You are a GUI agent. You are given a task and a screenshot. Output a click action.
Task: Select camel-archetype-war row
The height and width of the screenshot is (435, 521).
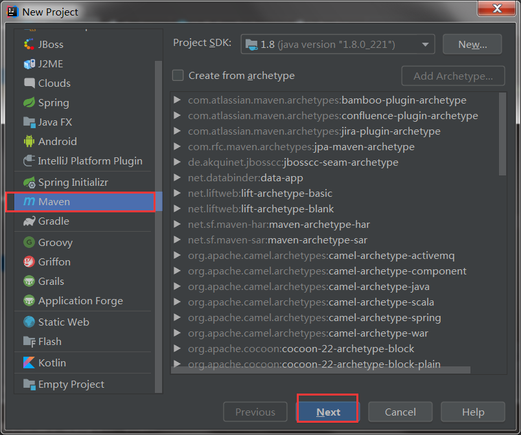[x=334, y=333]
